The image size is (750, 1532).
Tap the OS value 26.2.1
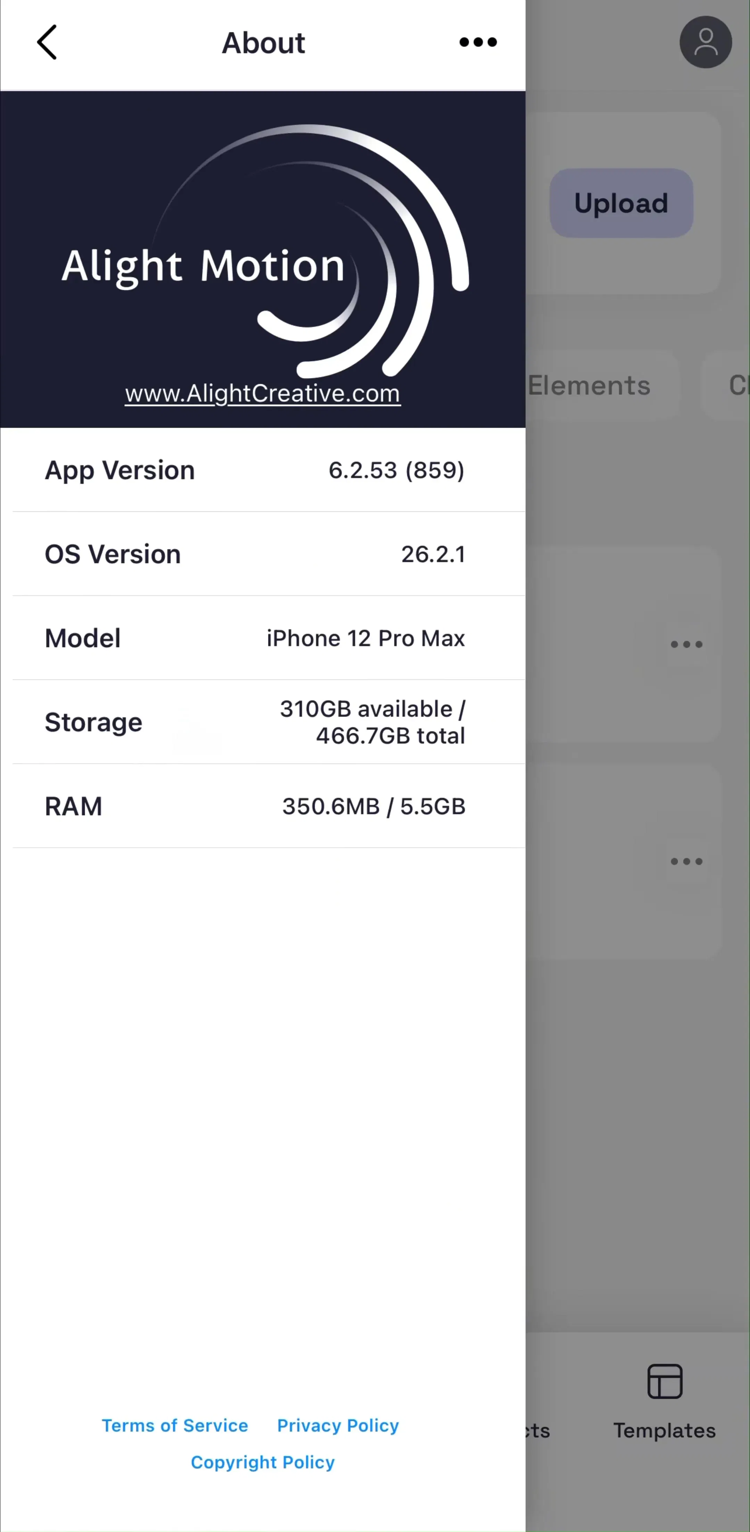point(433,554)
